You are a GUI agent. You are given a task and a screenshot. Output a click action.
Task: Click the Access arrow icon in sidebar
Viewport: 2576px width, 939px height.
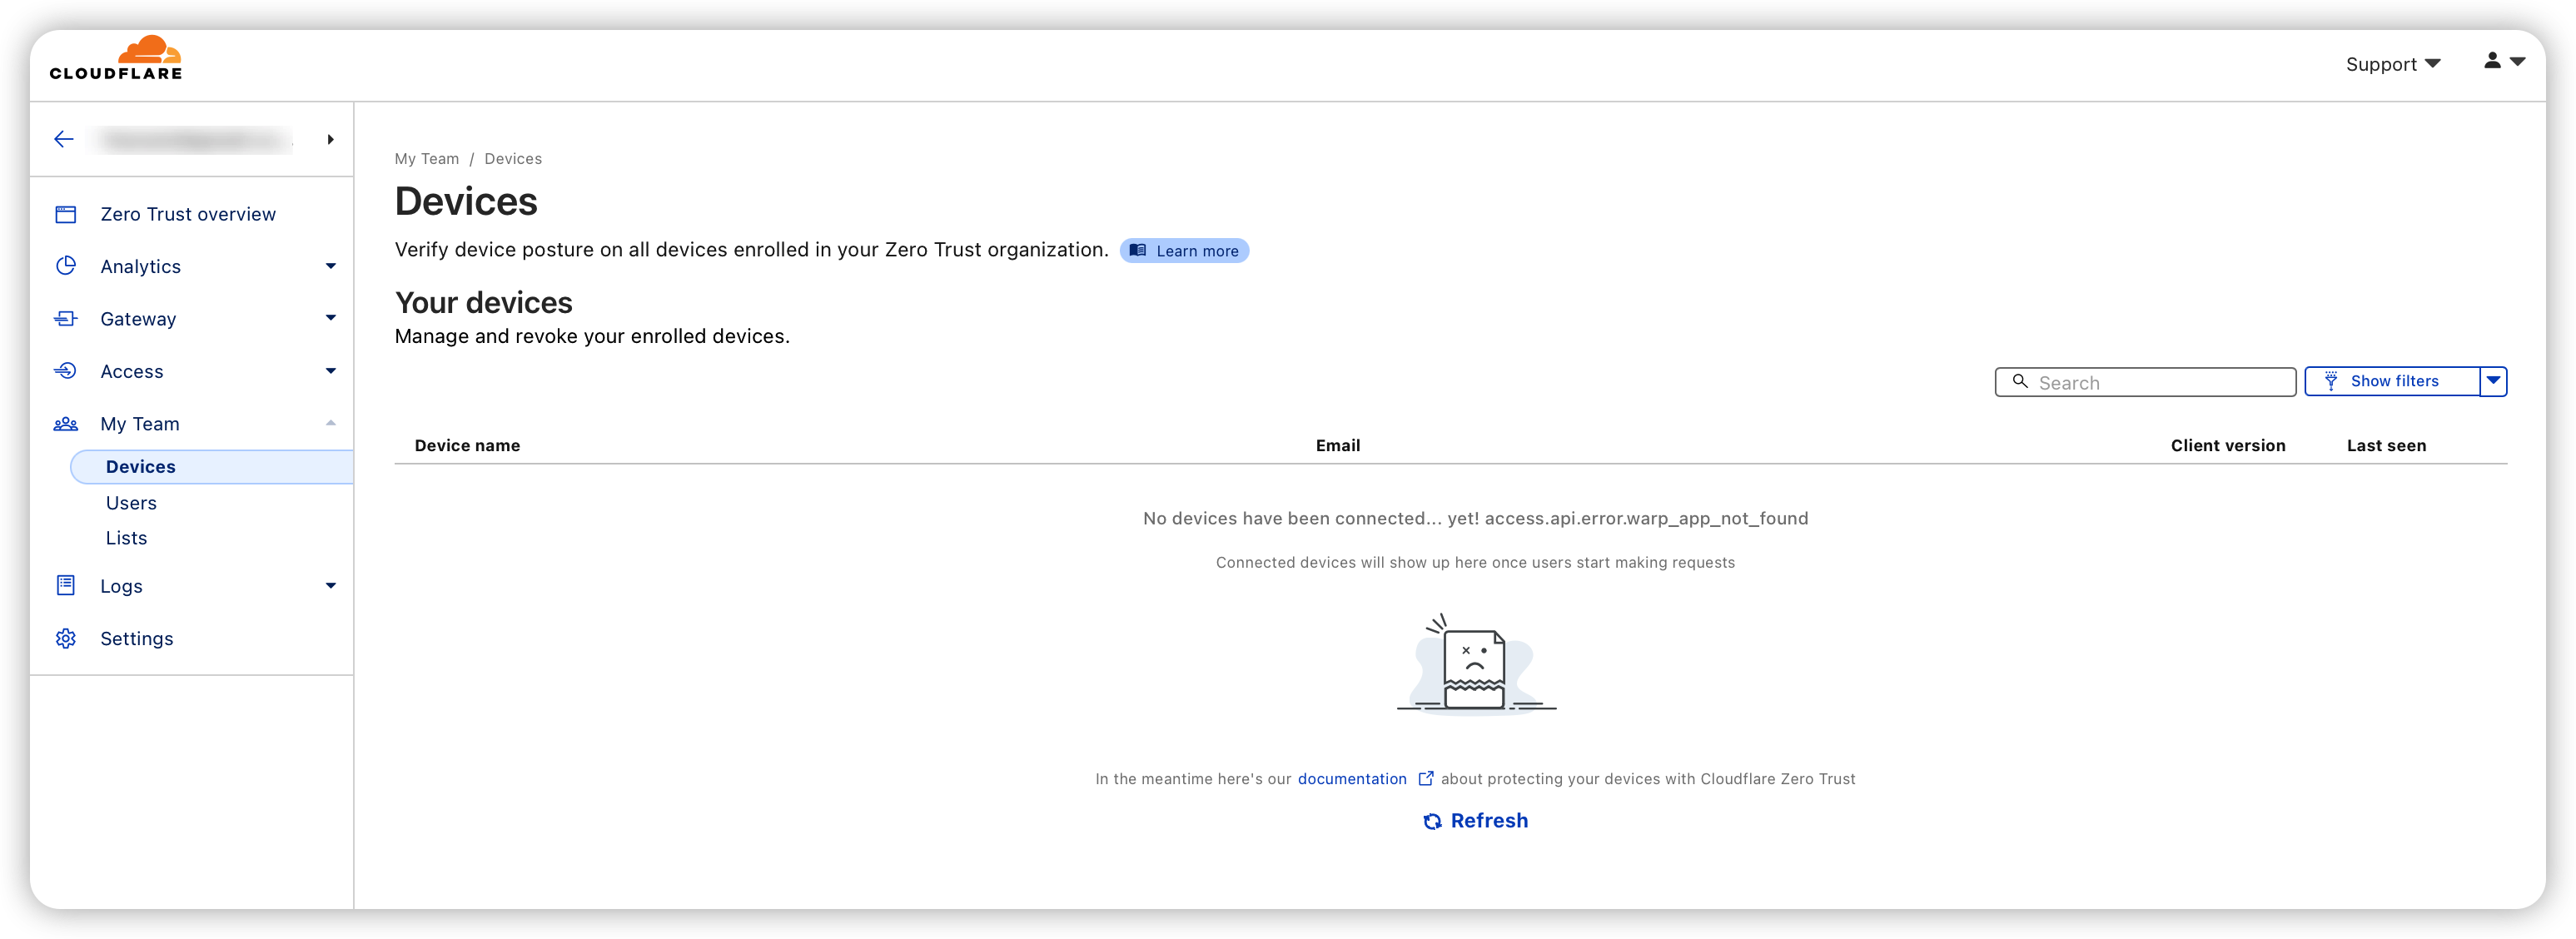[x=66, y=371]
